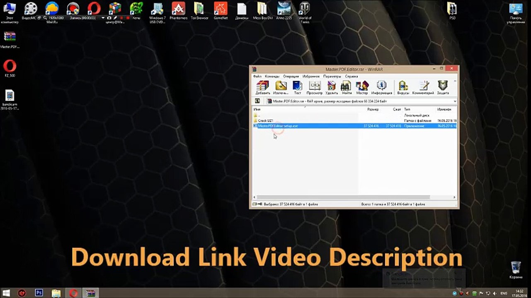
Task: Click the volume speaker tray icon
Action: click(495, 293)
